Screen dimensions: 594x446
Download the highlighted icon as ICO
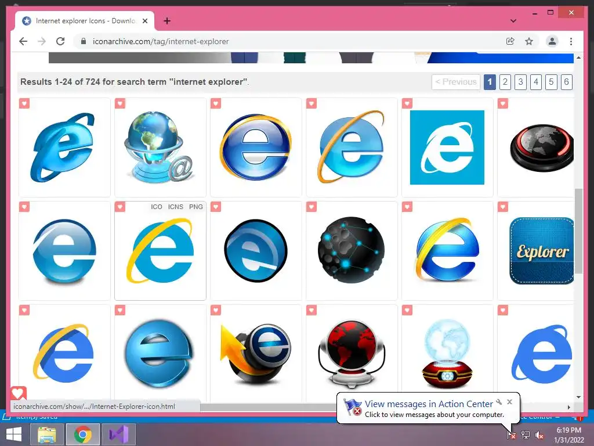(x=157, y=207)
